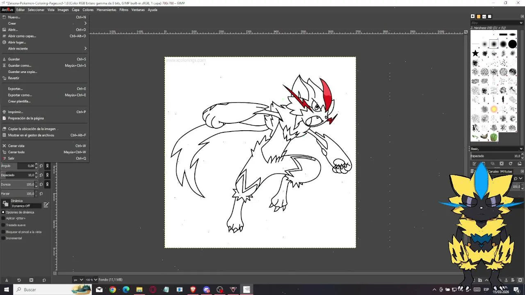Toggle Dureza link-to-brush button
Screen dimensions: 525x295
click(x=48, y=184)
